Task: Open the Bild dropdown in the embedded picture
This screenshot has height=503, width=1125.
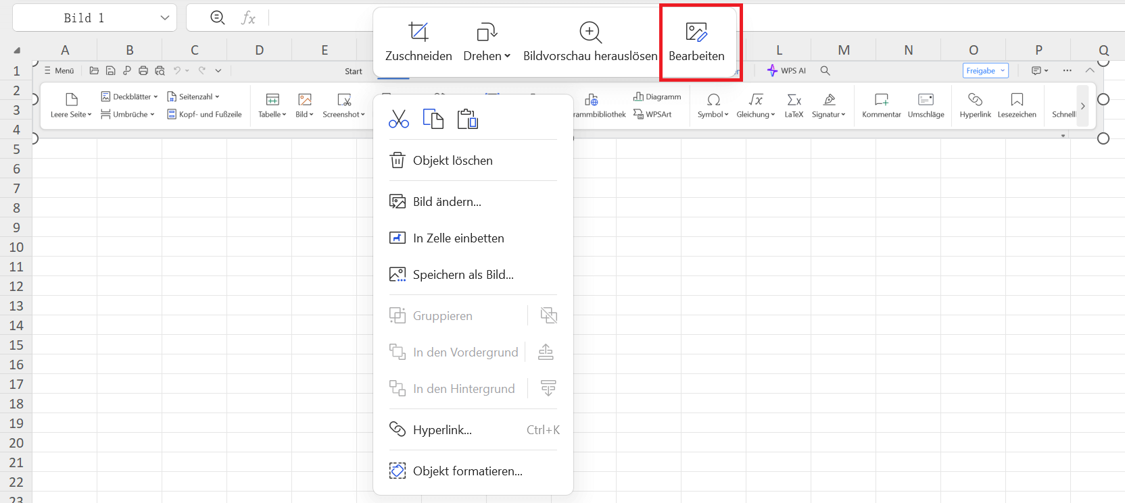Action: pos(305,105)
